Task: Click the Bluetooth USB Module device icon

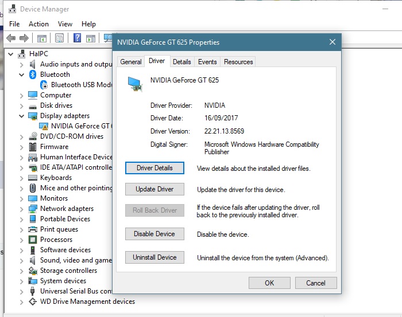Action: [x=44, y=85]
